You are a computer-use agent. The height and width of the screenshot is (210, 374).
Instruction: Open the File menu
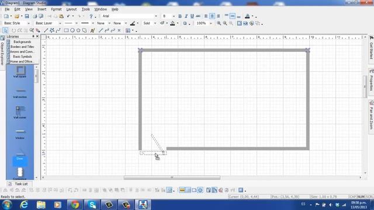pos(7,9)
